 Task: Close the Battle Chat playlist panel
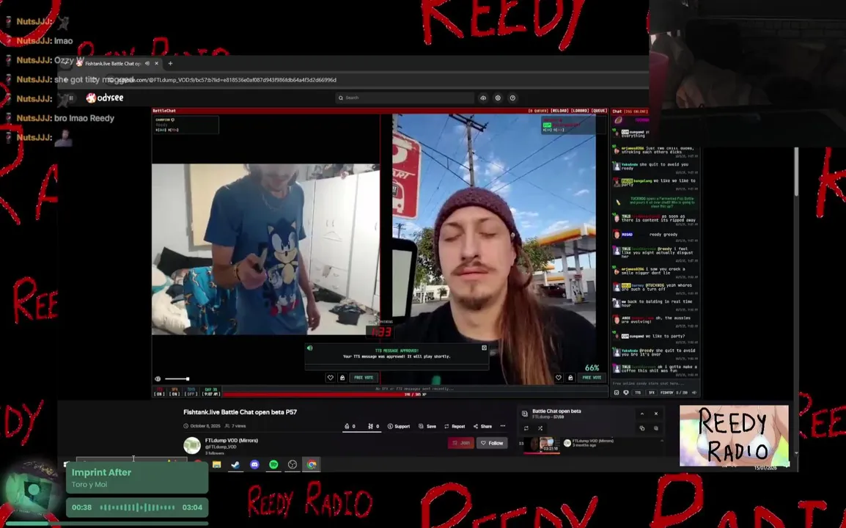pyautogui.click(x=656, y=414)
